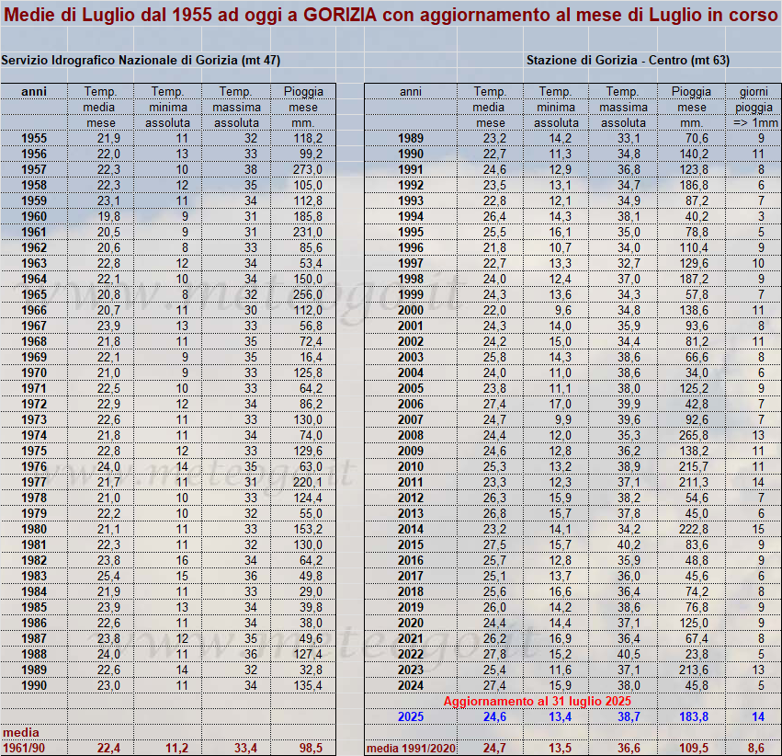Viewport: 782px width, 756px height.
Task: Select the heading 'Servizio Idrografico Nazionale di Gorizia (mt 47)'
Action: coord(141,61)
